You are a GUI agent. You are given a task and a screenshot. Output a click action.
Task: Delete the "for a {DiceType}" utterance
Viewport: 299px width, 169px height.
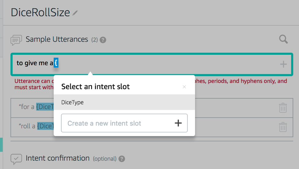coord(283,108)
